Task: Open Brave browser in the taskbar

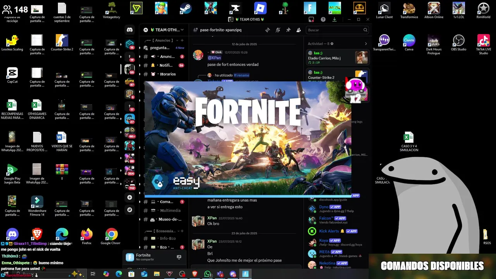Action: pos(195,274)
